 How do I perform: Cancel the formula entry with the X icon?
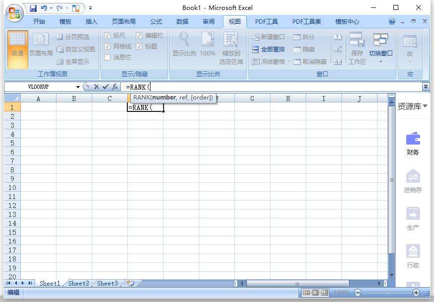96,87
